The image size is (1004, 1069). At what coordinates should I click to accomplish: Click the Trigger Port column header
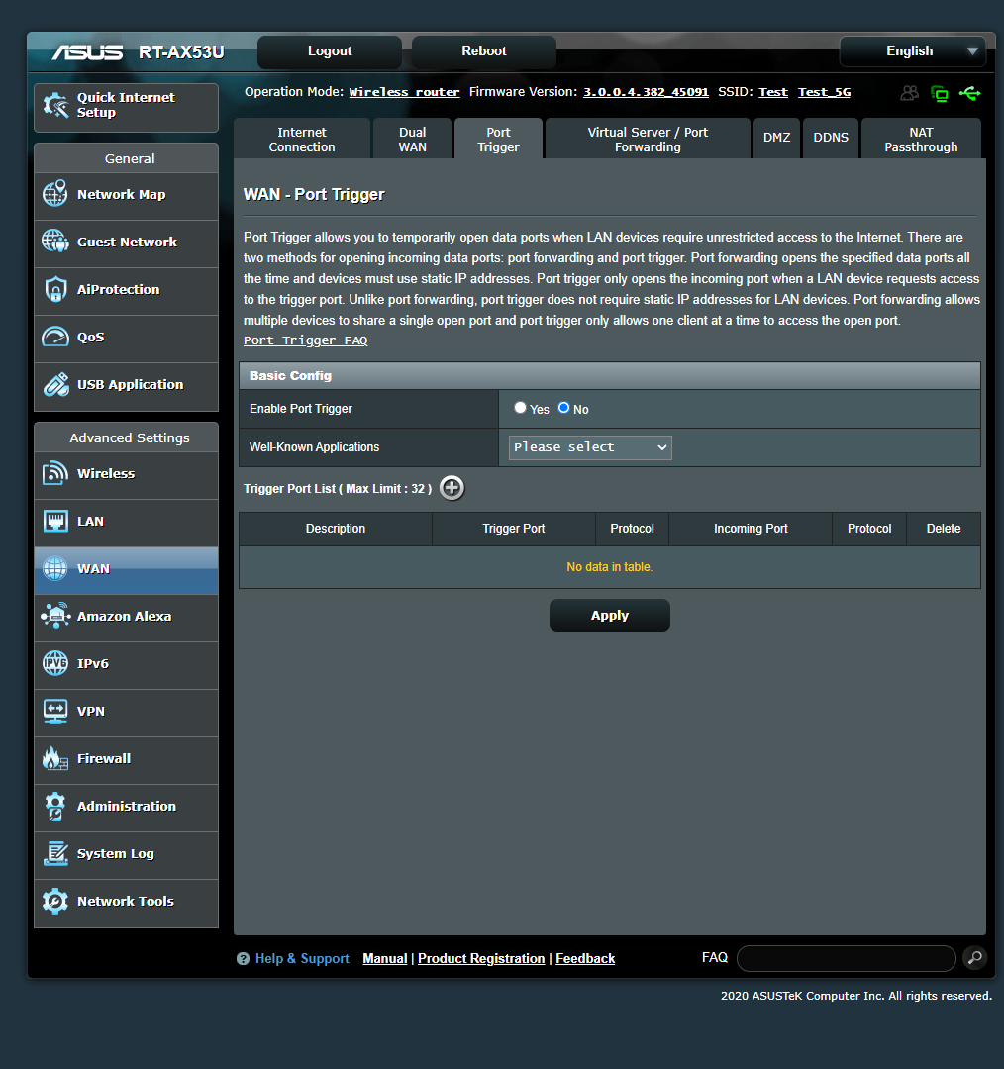click(x=514, y=529)
